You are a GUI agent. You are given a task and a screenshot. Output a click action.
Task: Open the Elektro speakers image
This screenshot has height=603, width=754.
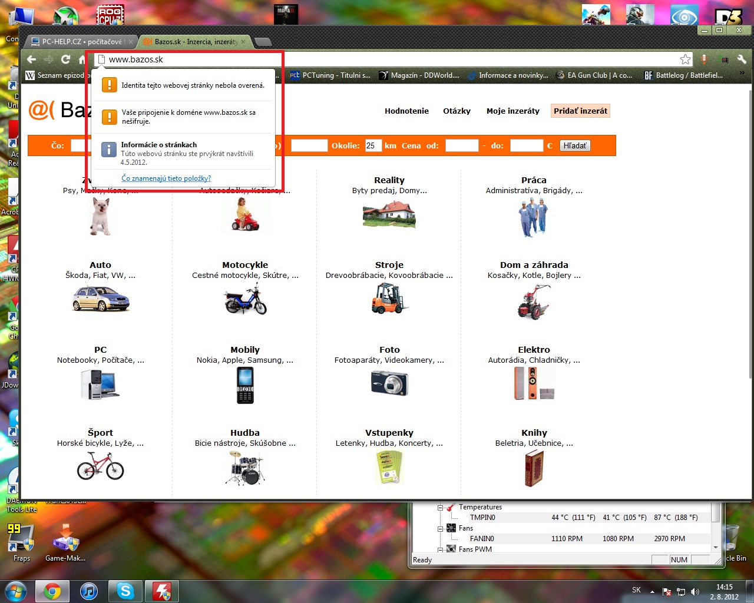[534, 383]
